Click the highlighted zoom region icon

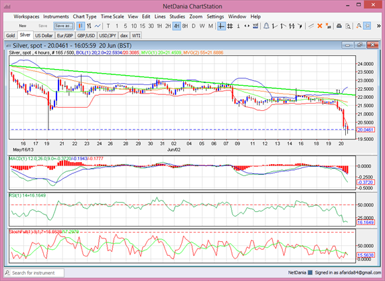(367, 26)
